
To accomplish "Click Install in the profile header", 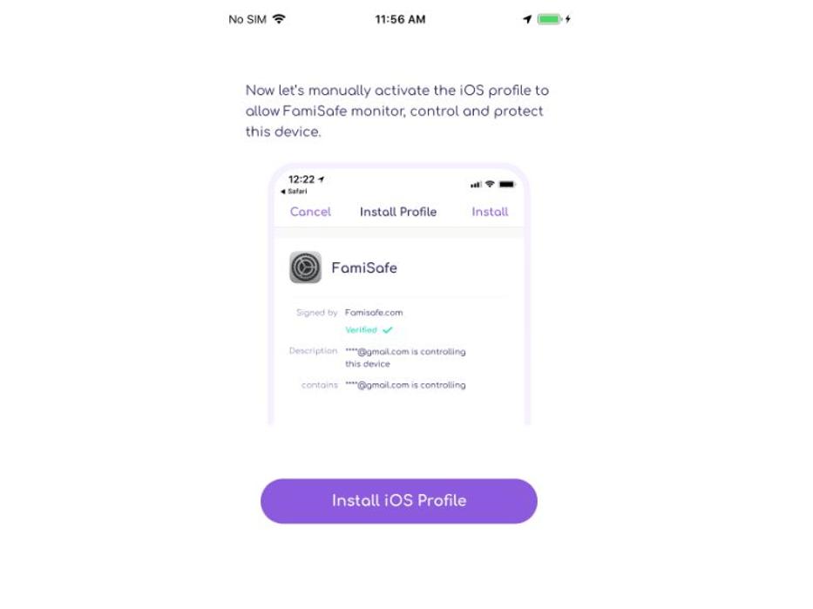I will pyautogui.click(x=490, y=212).
